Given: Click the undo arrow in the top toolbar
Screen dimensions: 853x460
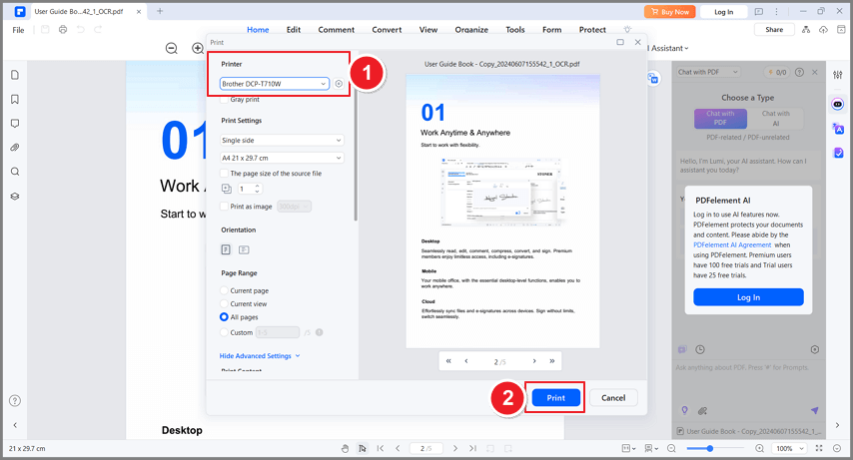Looking at the screenshot, I should pyautogui.click(x=81, y=29).
